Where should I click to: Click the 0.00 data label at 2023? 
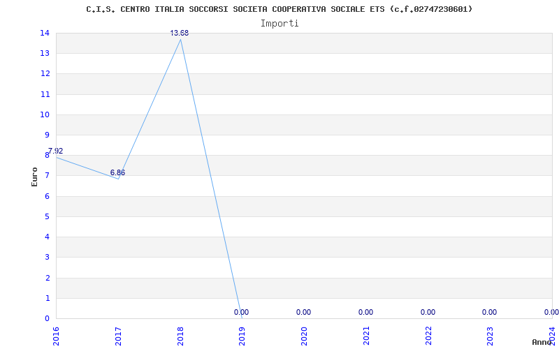[x=490, y=312]
